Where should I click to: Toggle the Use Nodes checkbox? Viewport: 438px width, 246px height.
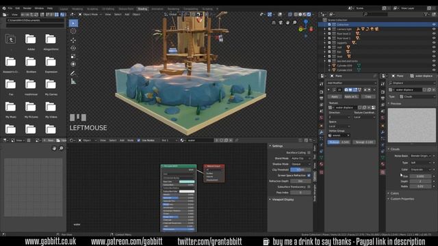[x=138, y=140]
